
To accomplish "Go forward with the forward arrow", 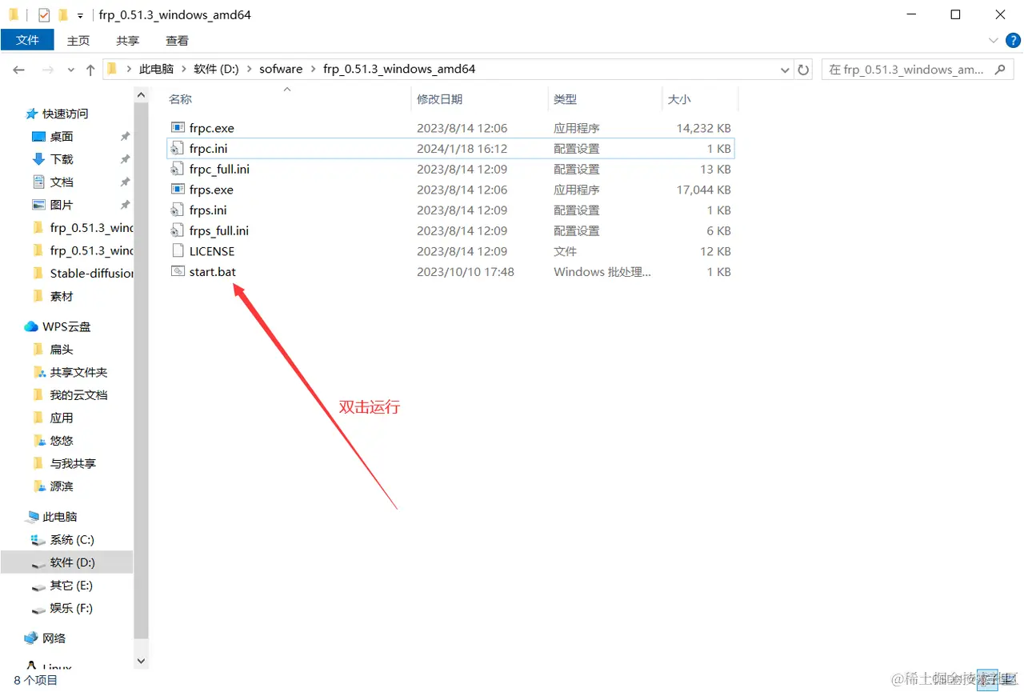I will pos(47,70).
